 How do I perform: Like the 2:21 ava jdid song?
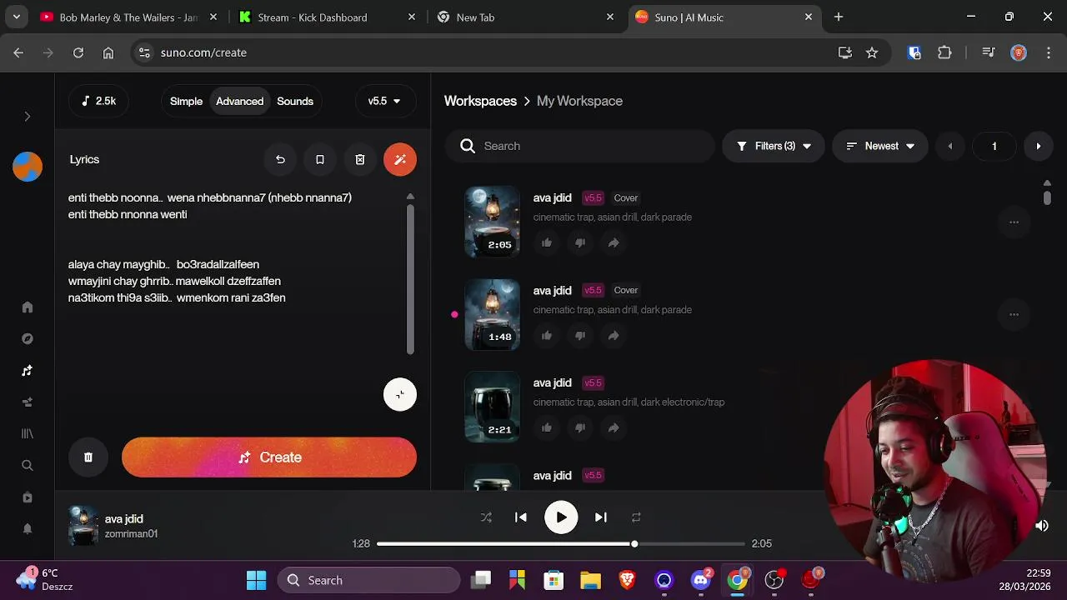click(547, 427)
